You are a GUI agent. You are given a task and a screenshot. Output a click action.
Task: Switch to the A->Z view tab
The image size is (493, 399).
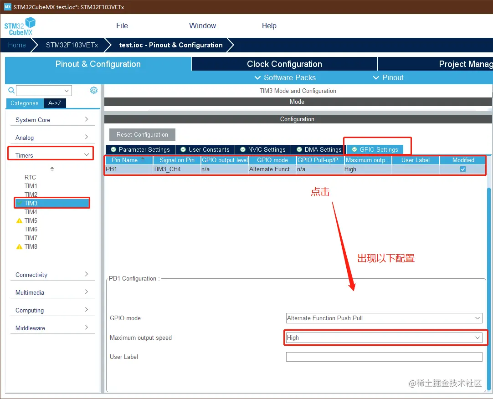pyautogui.click(x=55, y=103)
